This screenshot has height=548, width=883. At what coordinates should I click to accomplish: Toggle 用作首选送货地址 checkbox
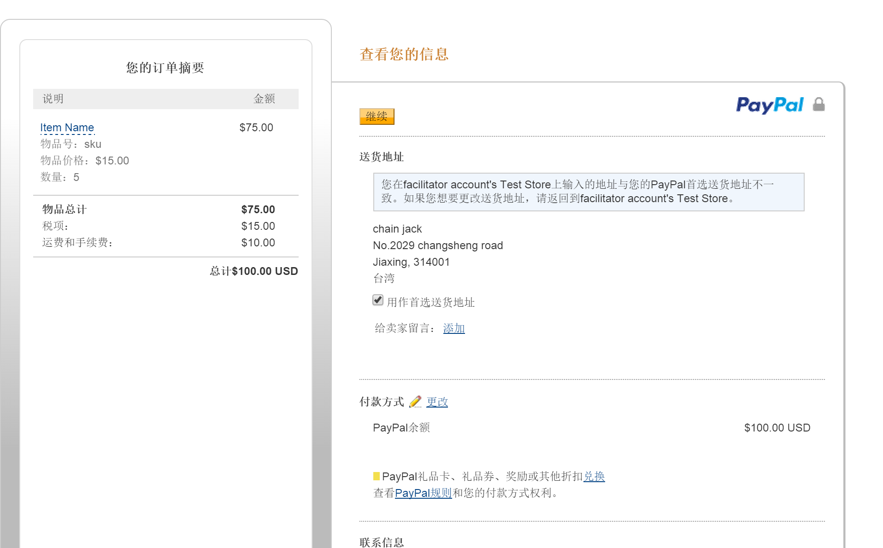[378, 300]
